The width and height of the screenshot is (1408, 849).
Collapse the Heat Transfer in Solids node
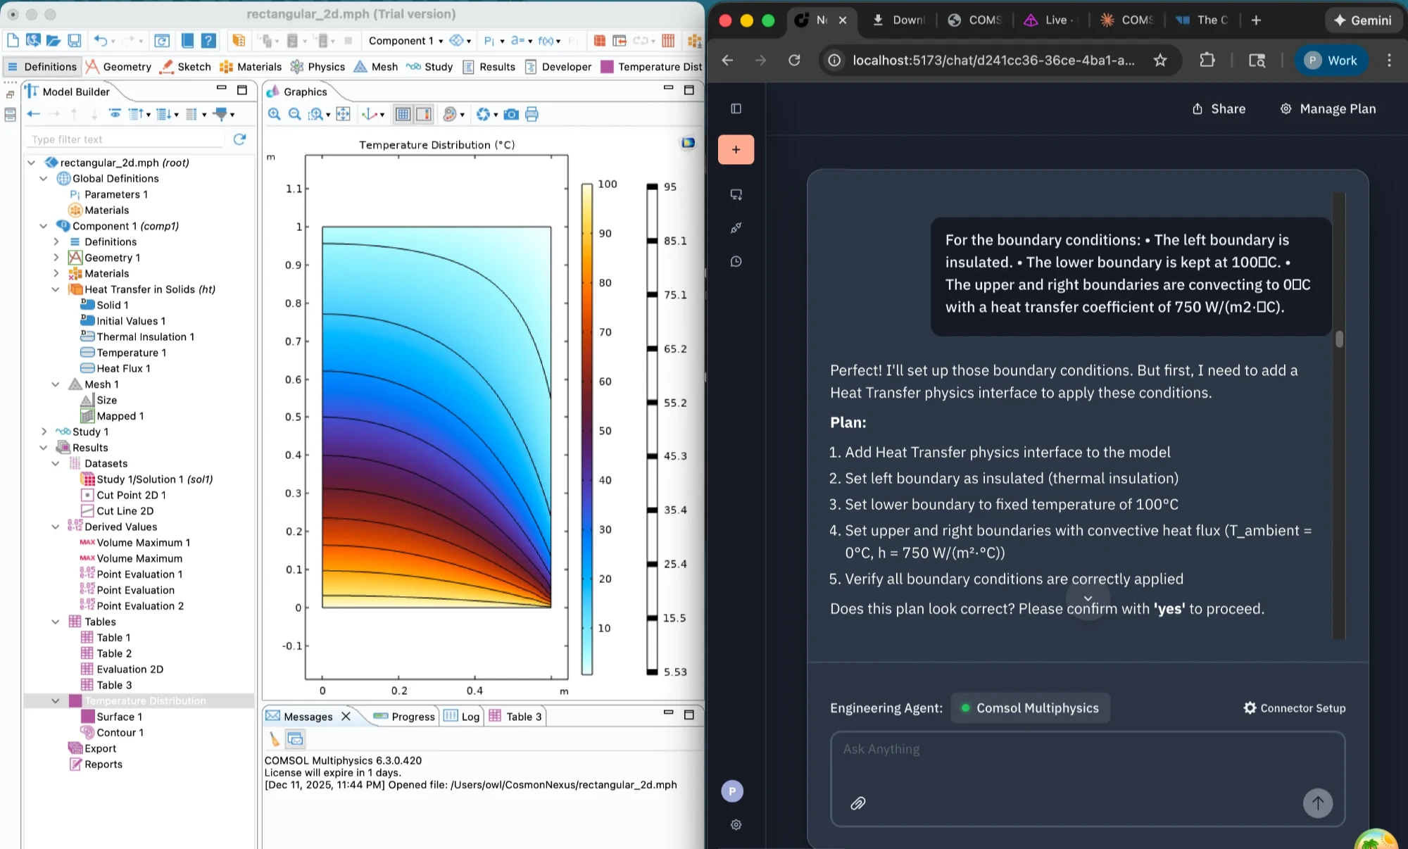[x=56, y=289]
